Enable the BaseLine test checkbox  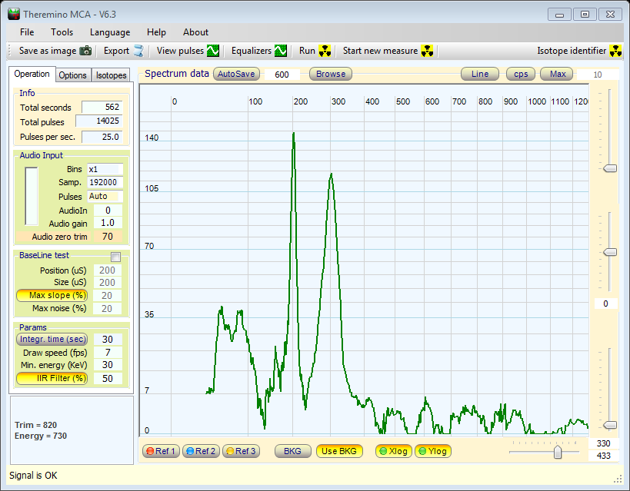tap(116, 257)
